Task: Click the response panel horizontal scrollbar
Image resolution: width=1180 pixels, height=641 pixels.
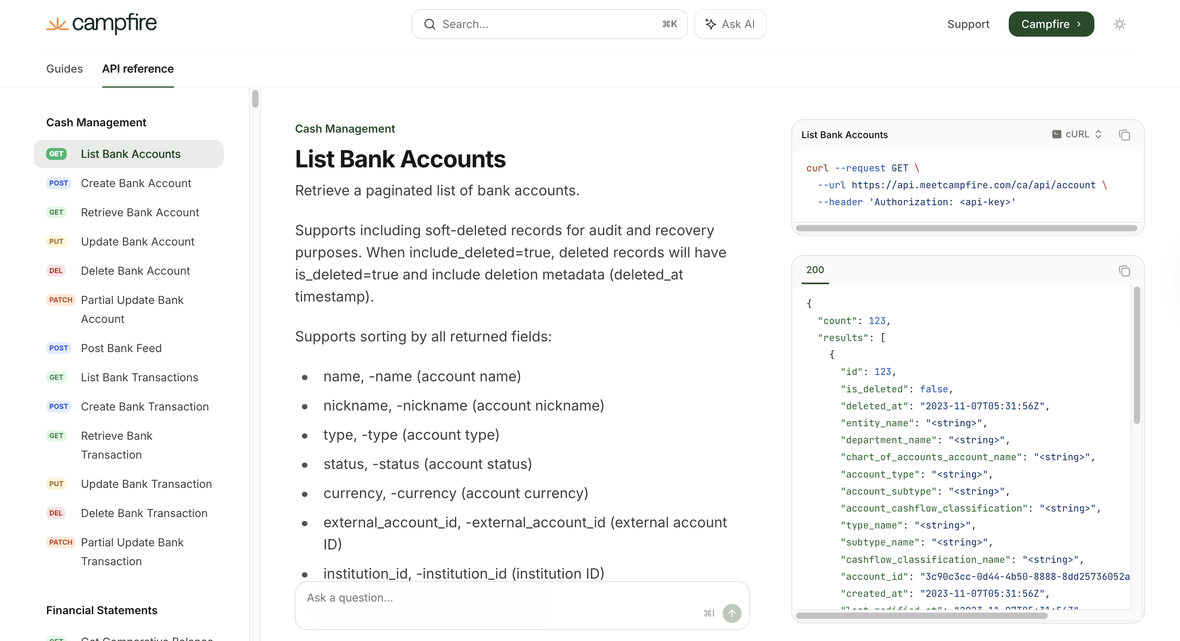Action: click(921, 616)
